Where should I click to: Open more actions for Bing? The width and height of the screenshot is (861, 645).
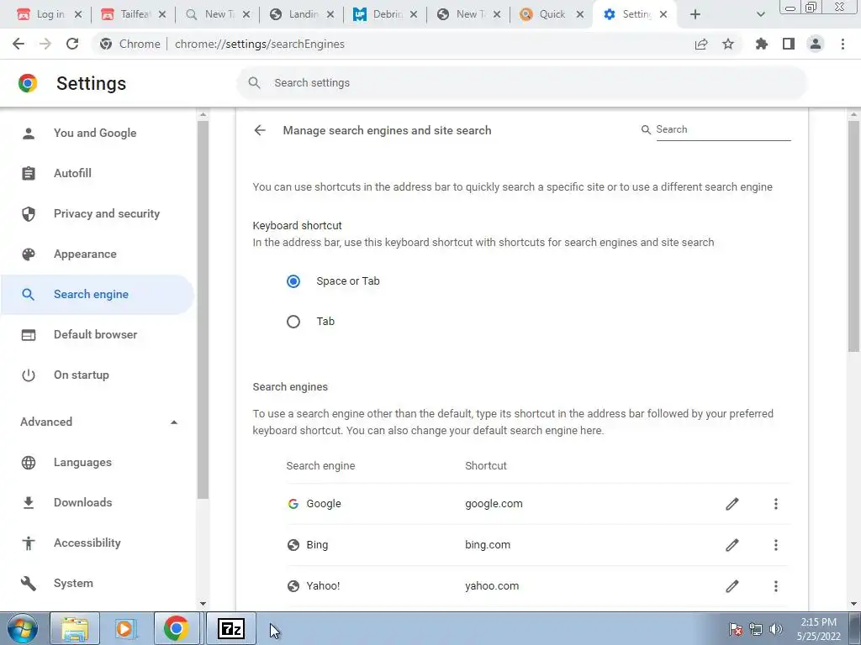tap(776, 544)
